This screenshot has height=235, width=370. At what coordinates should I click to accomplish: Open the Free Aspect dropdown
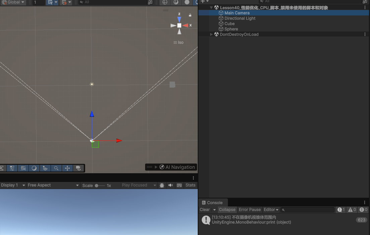[x=53, y=185]
